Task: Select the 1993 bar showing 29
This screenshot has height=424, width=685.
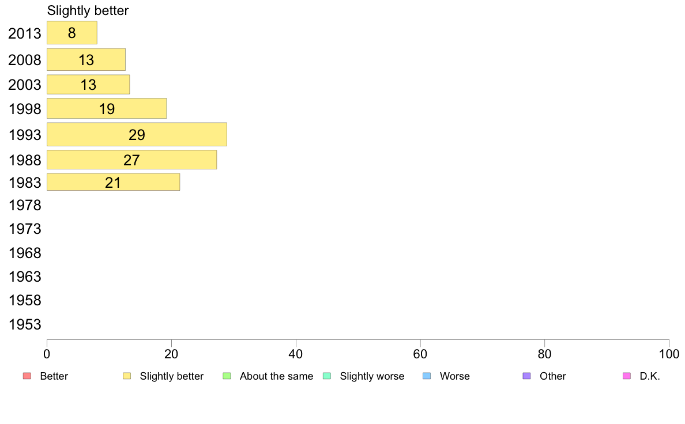Action: click(137, 134)
